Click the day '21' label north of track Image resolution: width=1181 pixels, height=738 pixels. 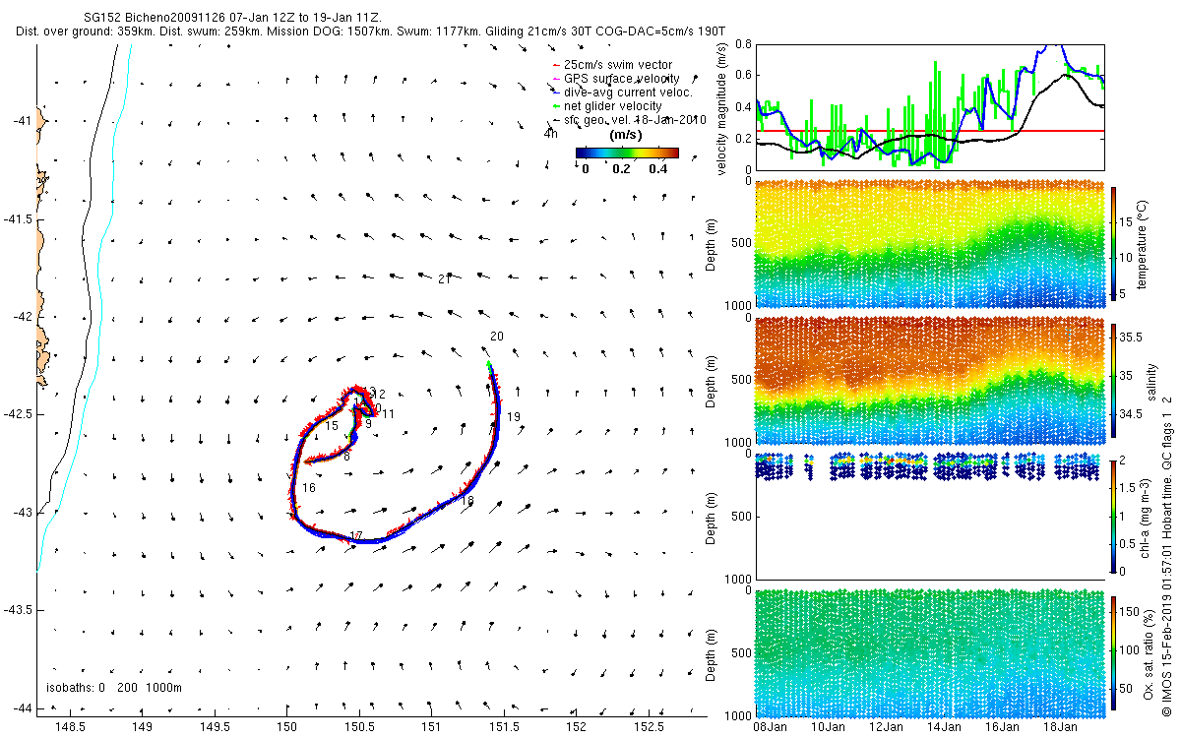[x=444, y=279]
